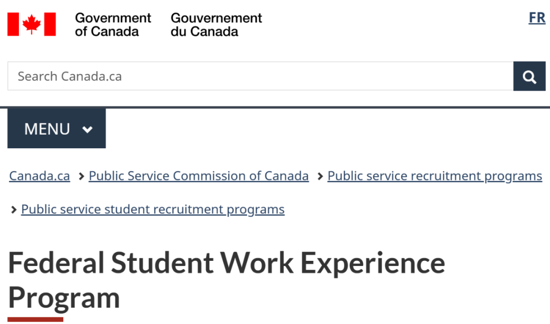Screen dimensions: 550x324
Task: Click chevron before Public service student recruitment
Action: click(x=14, y=210)
